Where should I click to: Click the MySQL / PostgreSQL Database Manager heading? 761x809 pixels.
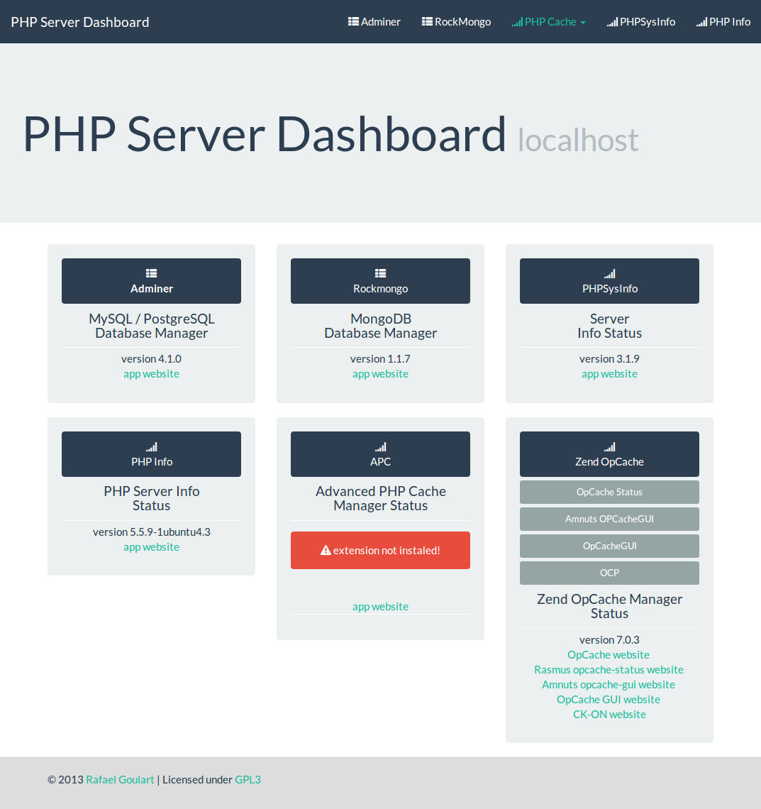point(151,326)
